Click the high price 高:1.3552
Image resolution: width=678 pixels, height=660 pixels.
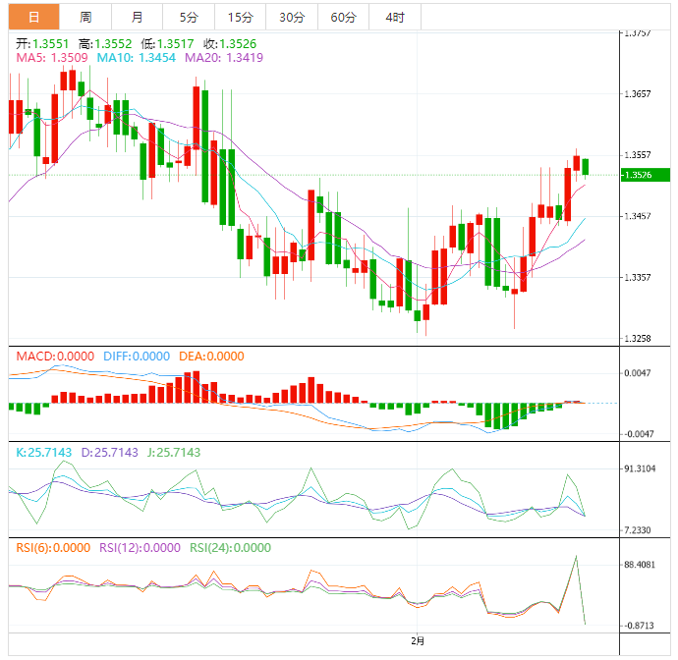105,43
